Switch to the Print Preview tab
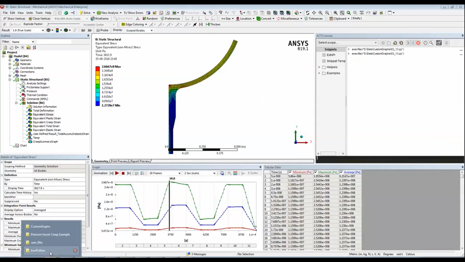The width and height of the screenshot is (465, 262). pos(119,161)
